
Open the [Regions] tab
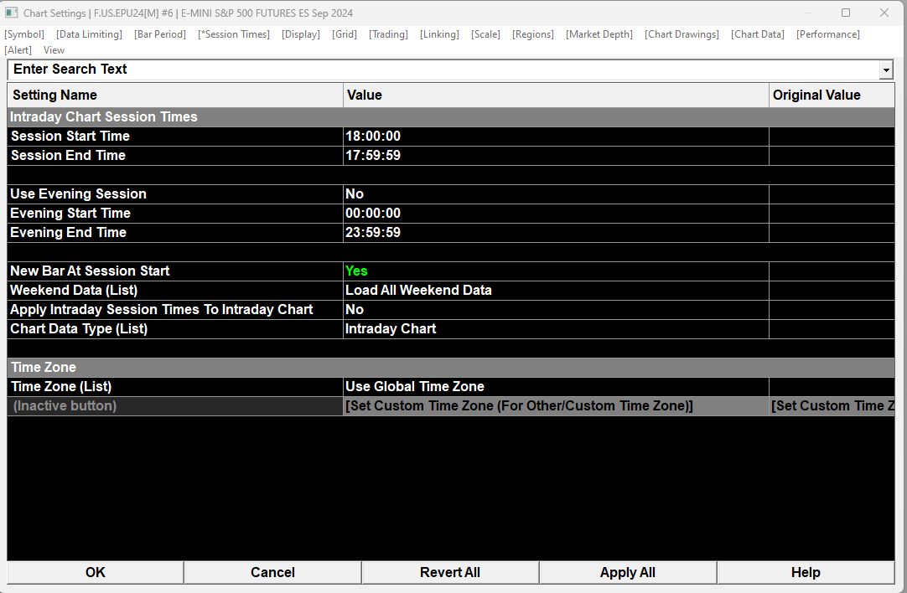click(533, 34)
